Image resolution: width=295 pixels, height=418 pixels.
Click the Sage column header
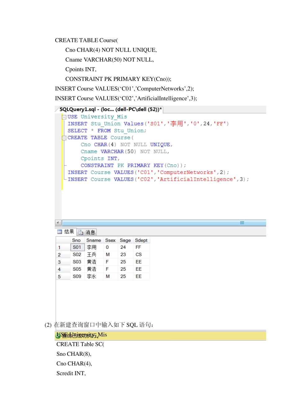tap(125, 240)
